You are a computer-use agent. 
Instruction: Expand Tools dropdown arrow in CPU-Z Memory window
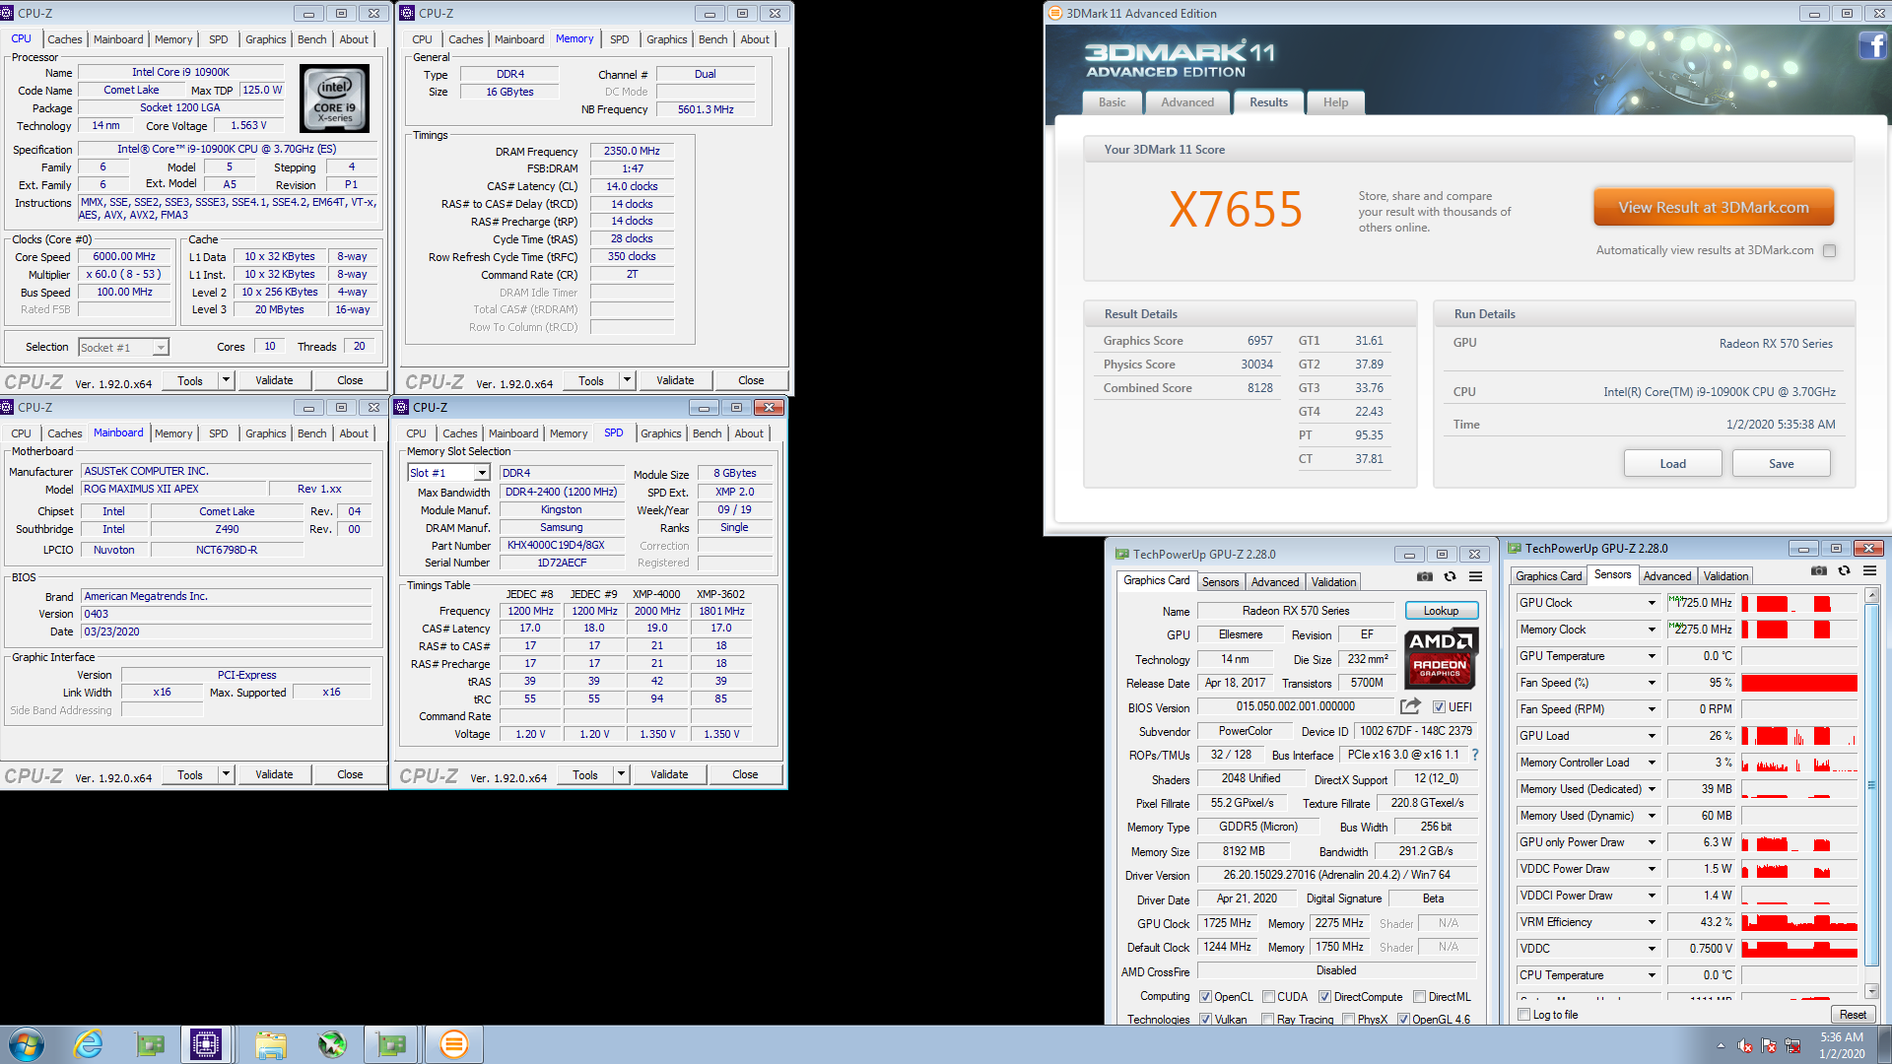click(627, 380)
